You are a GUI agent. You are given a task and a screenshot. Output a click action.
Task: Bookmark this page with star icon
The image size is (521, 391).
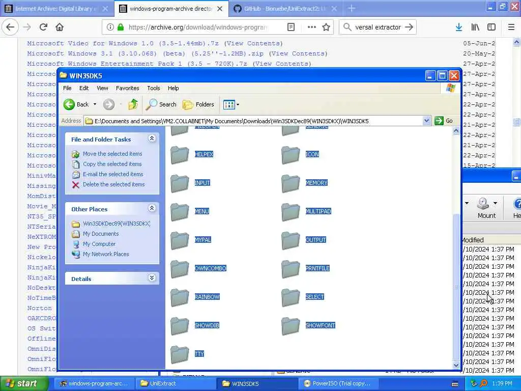click(326, 27)
